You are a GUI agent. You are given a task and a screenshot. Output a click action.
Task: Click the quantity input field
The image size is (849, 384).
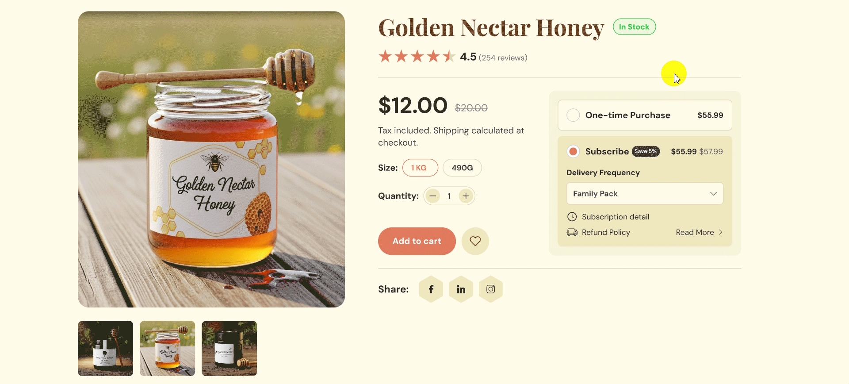[449, 196]
